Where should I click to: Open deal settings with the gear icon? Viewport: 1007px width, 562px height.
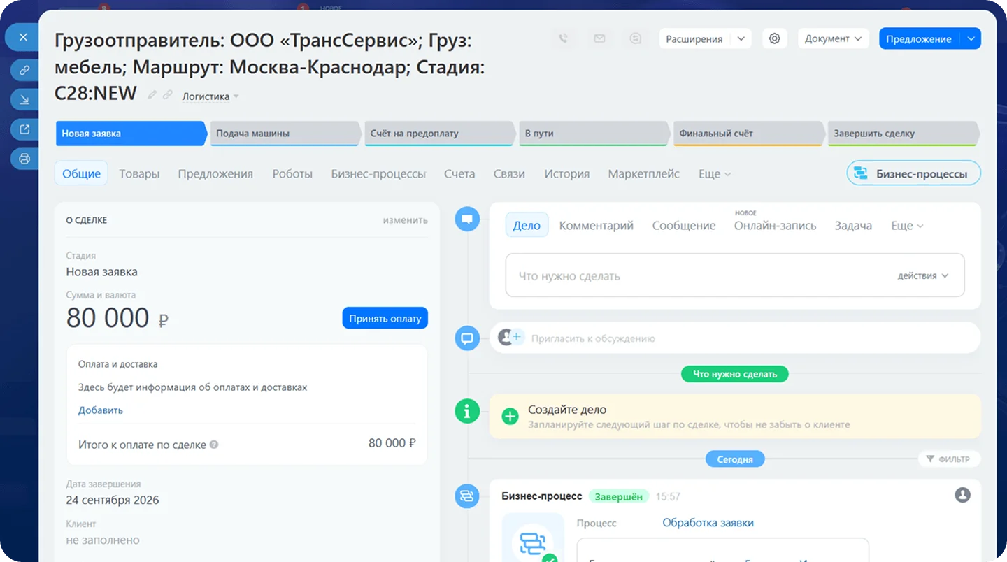coord(774,39)
